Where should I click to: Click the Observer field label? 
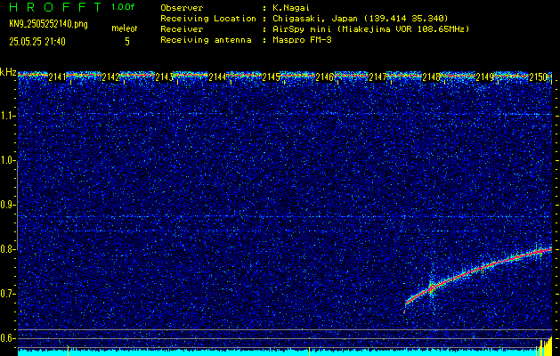click(182, 7)
